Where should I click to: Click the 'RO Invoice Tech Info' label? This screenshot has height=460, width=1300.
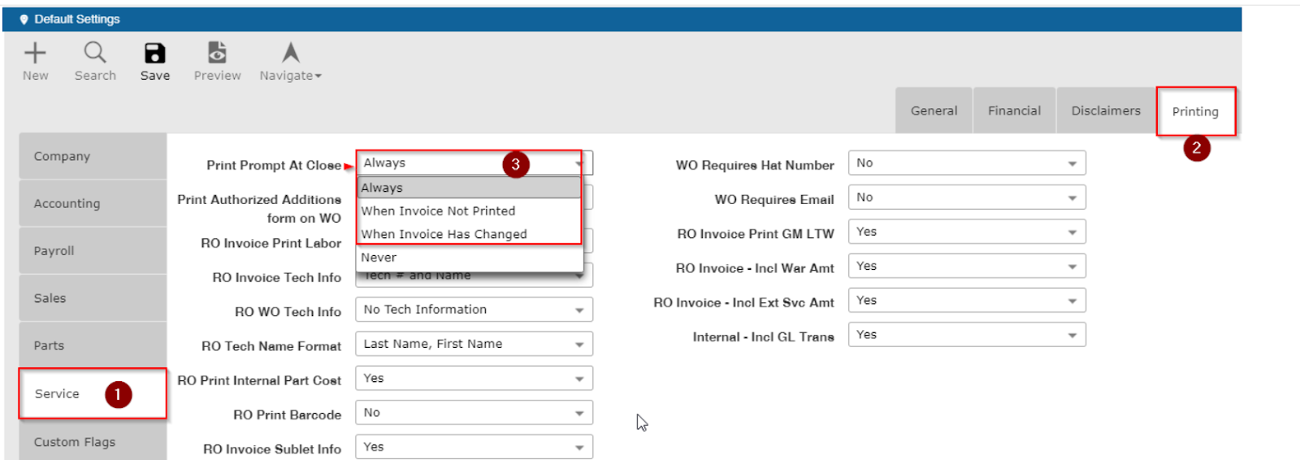click(277, 277)
